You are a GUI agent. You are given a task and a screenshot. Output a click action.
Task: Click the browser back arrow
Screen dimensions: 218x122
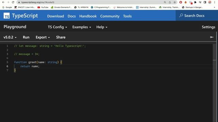point(3,2)
